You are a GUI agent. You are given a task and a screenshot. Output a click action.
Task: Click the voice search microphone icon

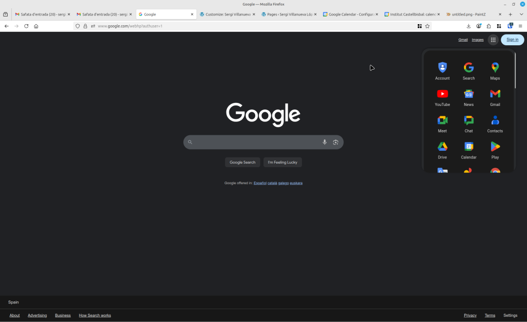[324, 142]
